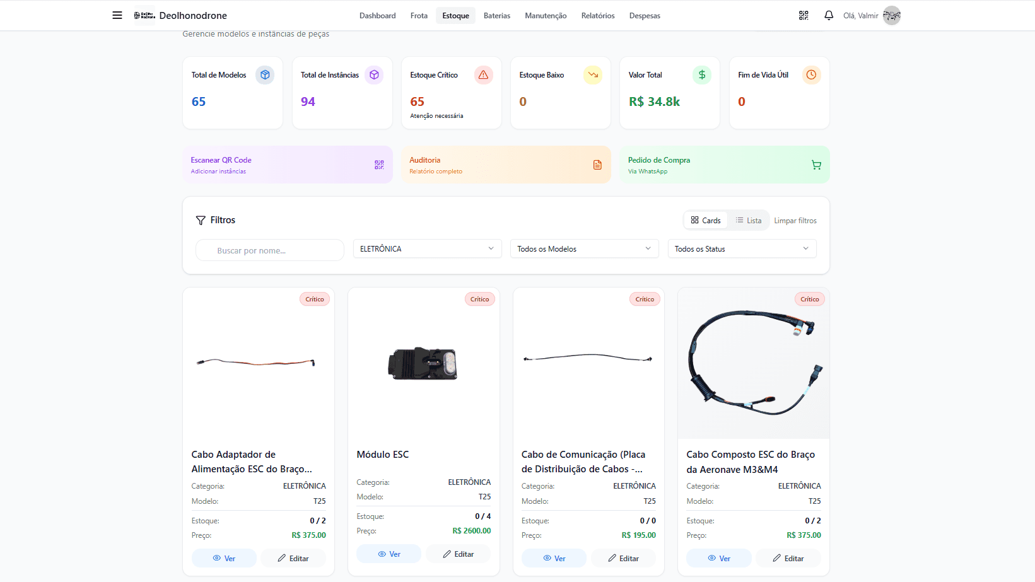Click the Total de Modelos cube icon
This screenshot has height=582, width=1035.
point(265,75)
